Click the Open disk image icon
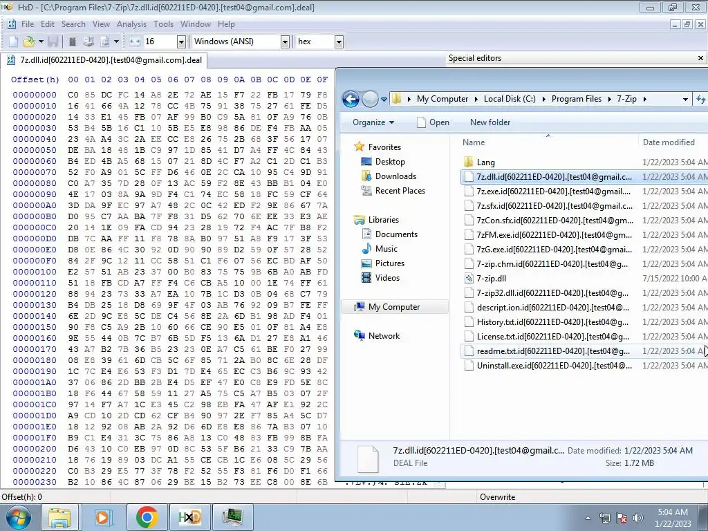 click(105, 41)
